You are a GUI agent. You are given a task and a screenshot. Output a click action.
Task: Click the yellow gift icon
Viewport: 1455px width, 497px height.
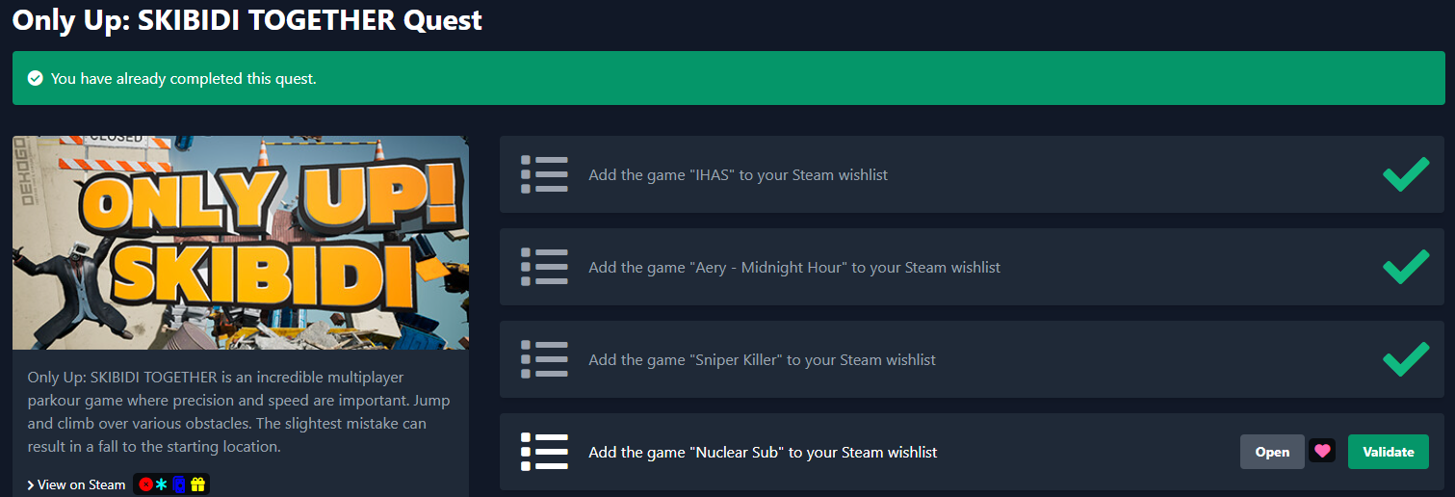(197, 484)
